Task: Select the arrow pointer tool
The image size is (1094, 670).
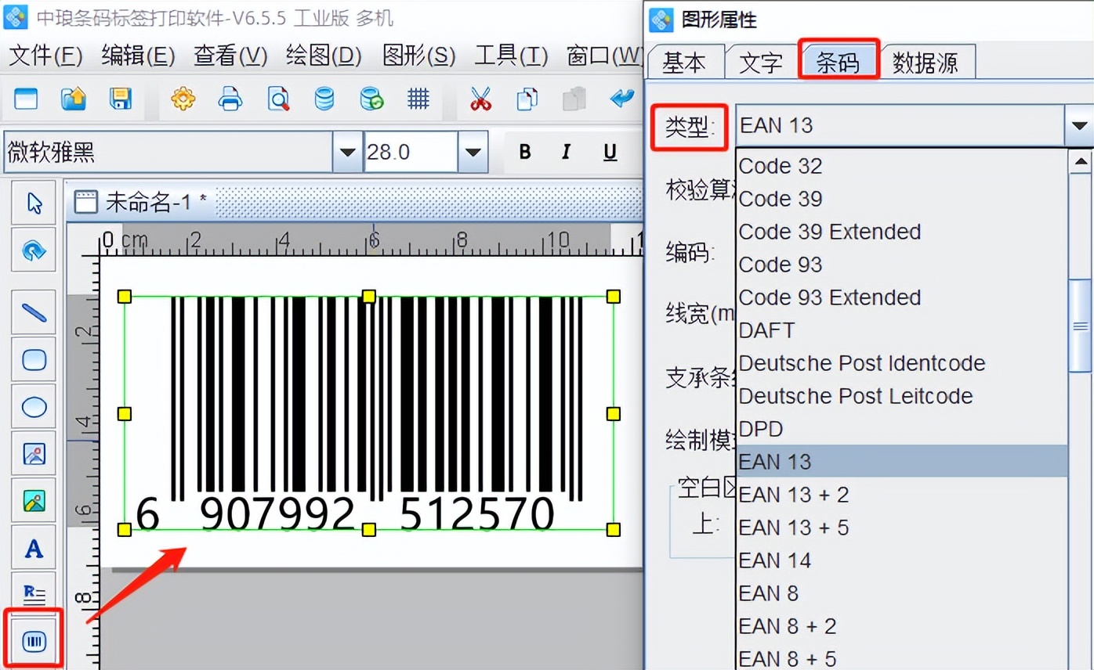Action: 34,204
